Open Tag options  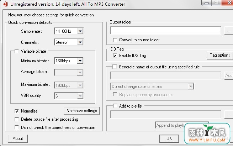pos(220,55)
